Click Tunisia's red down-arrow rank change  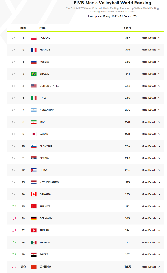14,231
